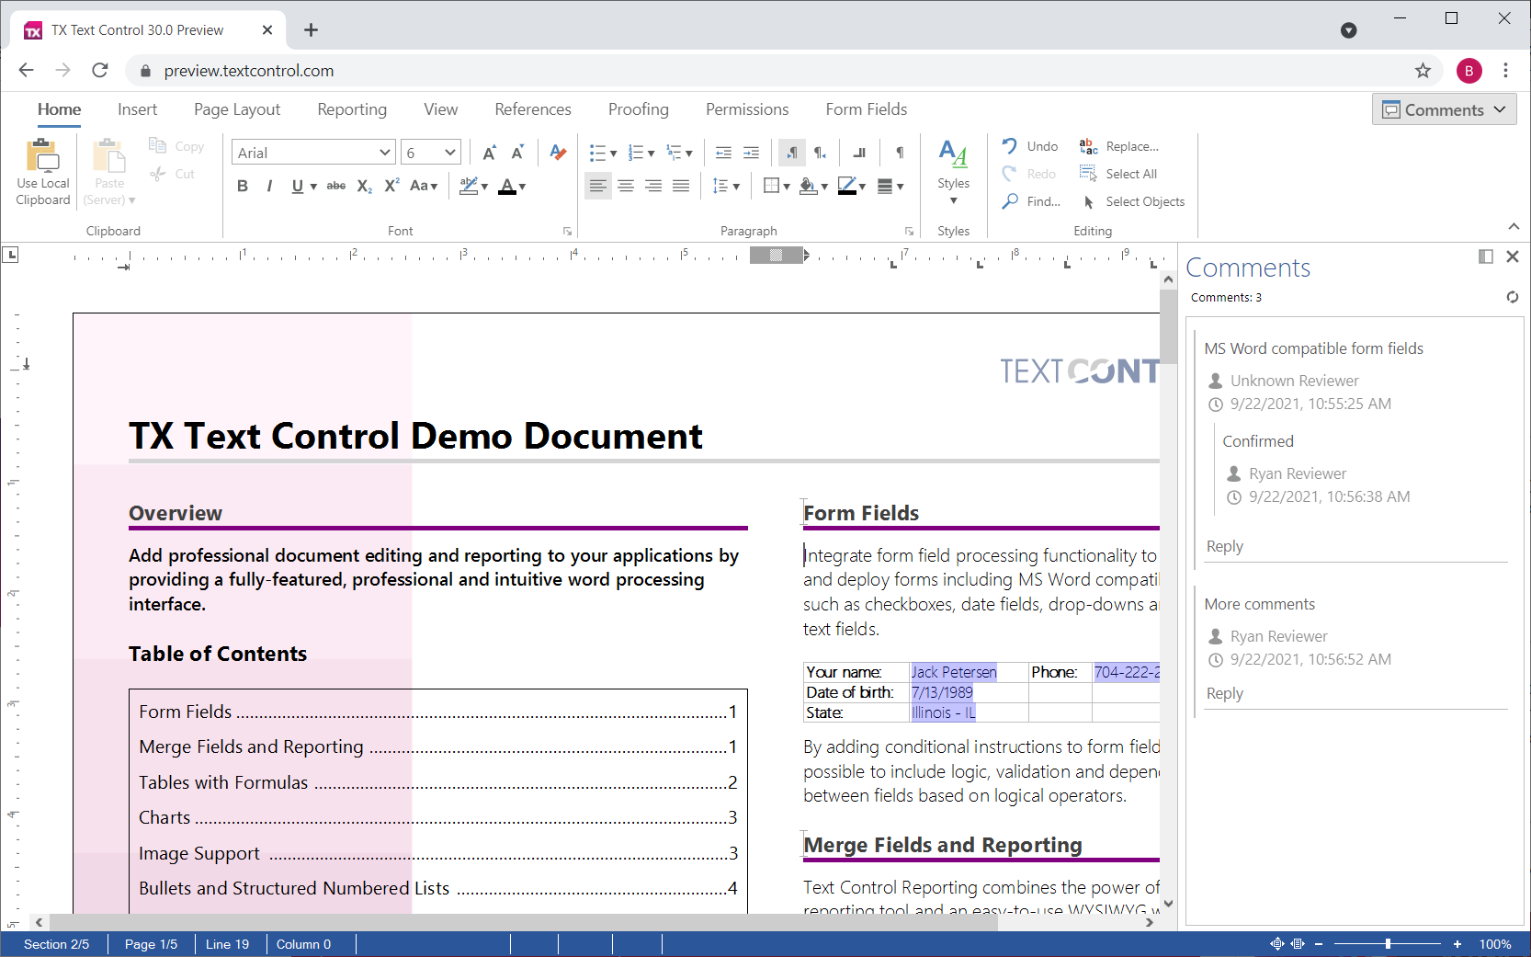1531x957 pixels.
Task: Toggle left-to-right text direction
Action: [791, 153]
